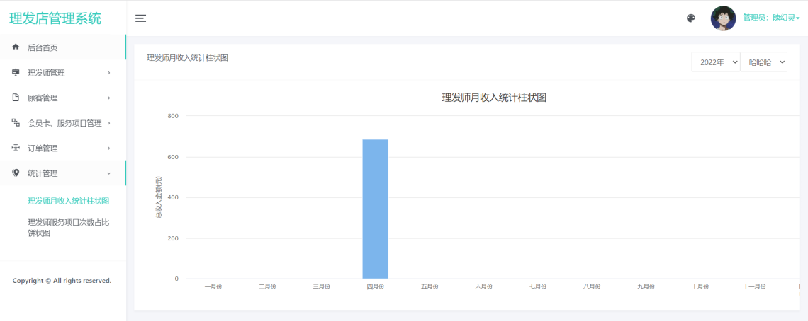Open the 统计管理 menu

63,173
